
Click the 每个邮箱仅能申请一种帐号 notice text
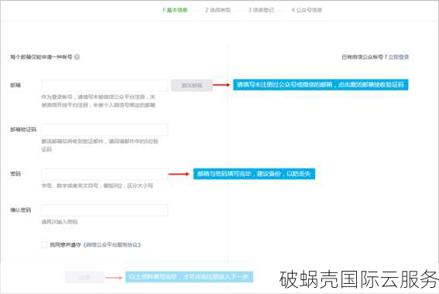[42, 56]
